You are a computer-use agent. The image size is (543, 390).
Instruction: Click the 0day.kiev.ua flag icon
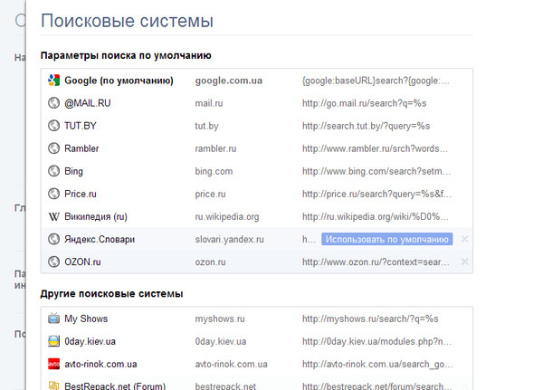point(53,341)
